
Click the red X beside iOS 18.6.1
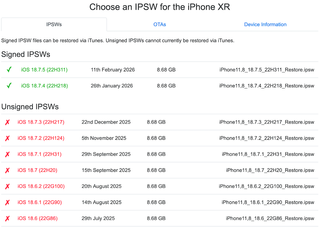(7, 202)
